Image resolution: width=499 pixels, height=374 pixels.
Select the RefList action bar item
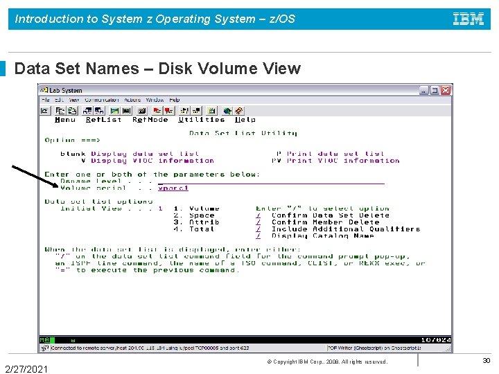[x=103, y=120]
